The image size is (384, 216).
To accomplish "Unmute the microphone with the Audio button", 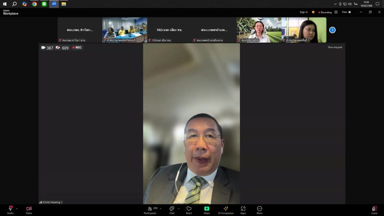I will [x=10, y=209].
